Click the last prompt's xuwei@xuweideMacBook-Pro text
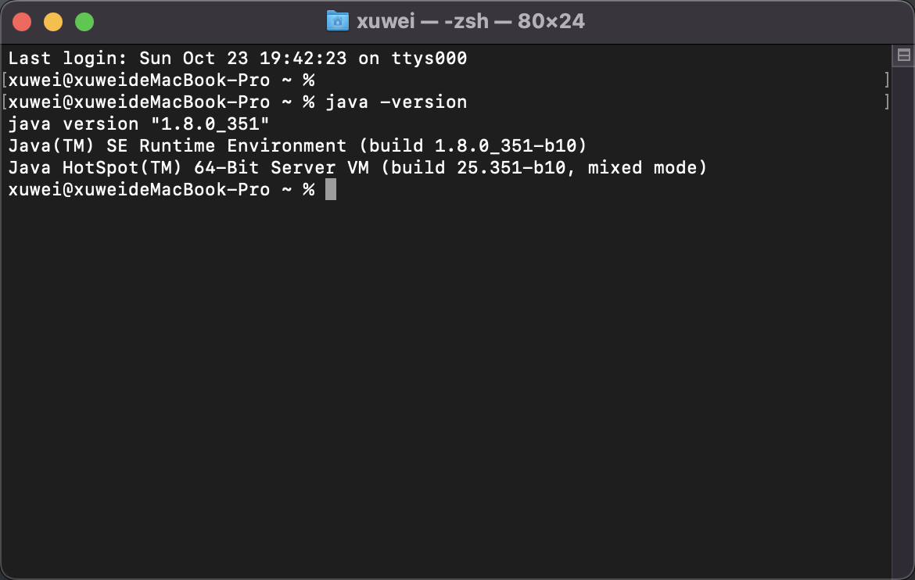Image resolution: width=915 pixels, height=580 pixels. (139, 189)
